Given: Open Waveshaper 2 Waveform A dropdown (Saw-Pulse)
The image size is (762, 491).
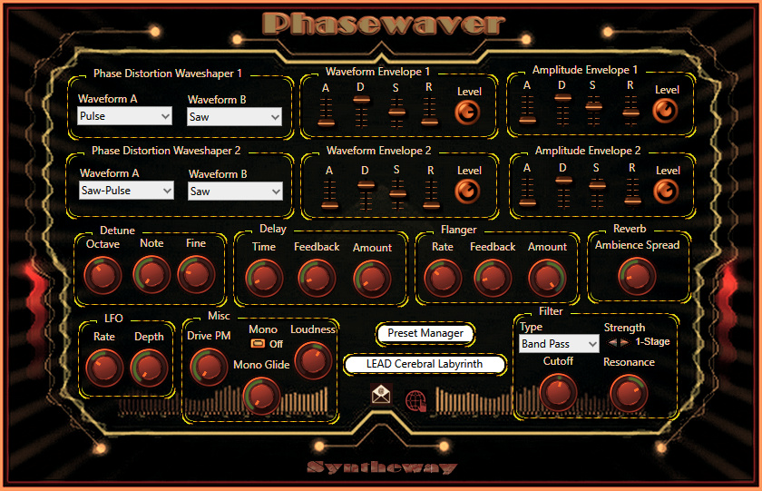Looking at the screenshot, I should [x=126, y=191].
